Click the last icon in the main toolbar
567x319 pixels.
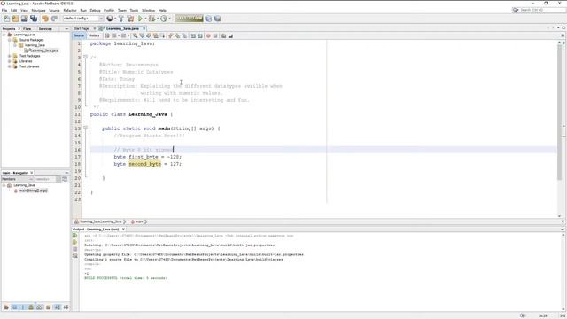click(217, 19)
